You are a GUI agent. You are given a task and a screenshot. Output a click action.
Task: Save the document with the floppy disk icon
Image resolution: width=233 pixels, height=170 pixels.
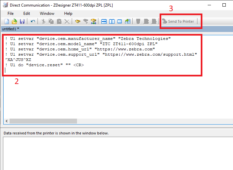pos(22,21)
